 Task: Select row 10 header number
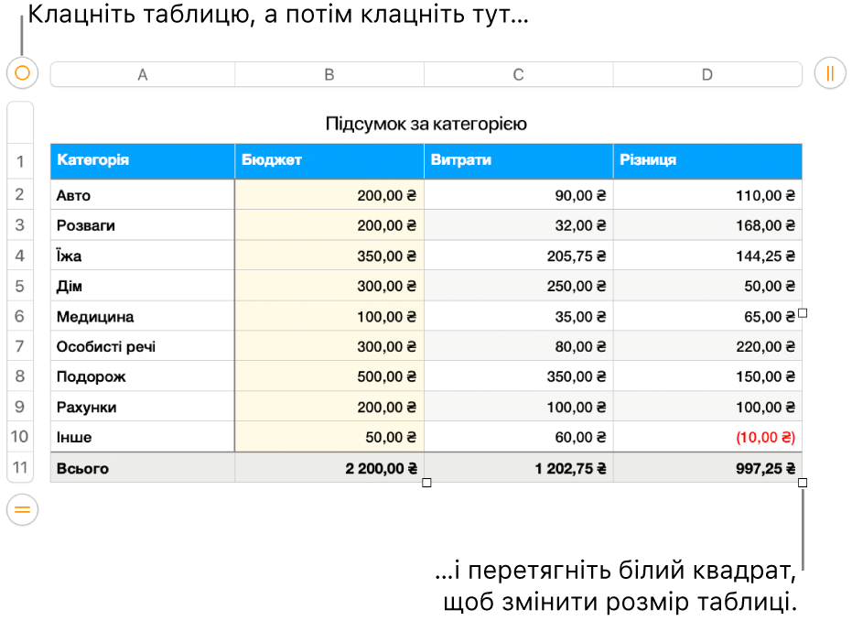20,437
